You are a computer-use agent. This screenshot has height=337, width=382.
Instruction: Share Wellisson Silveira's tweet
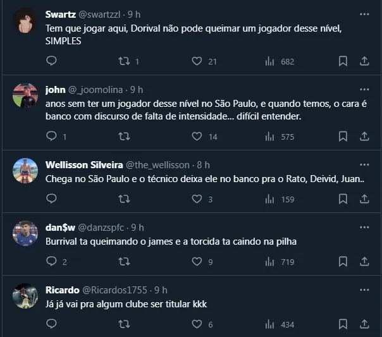coord(364,199)
